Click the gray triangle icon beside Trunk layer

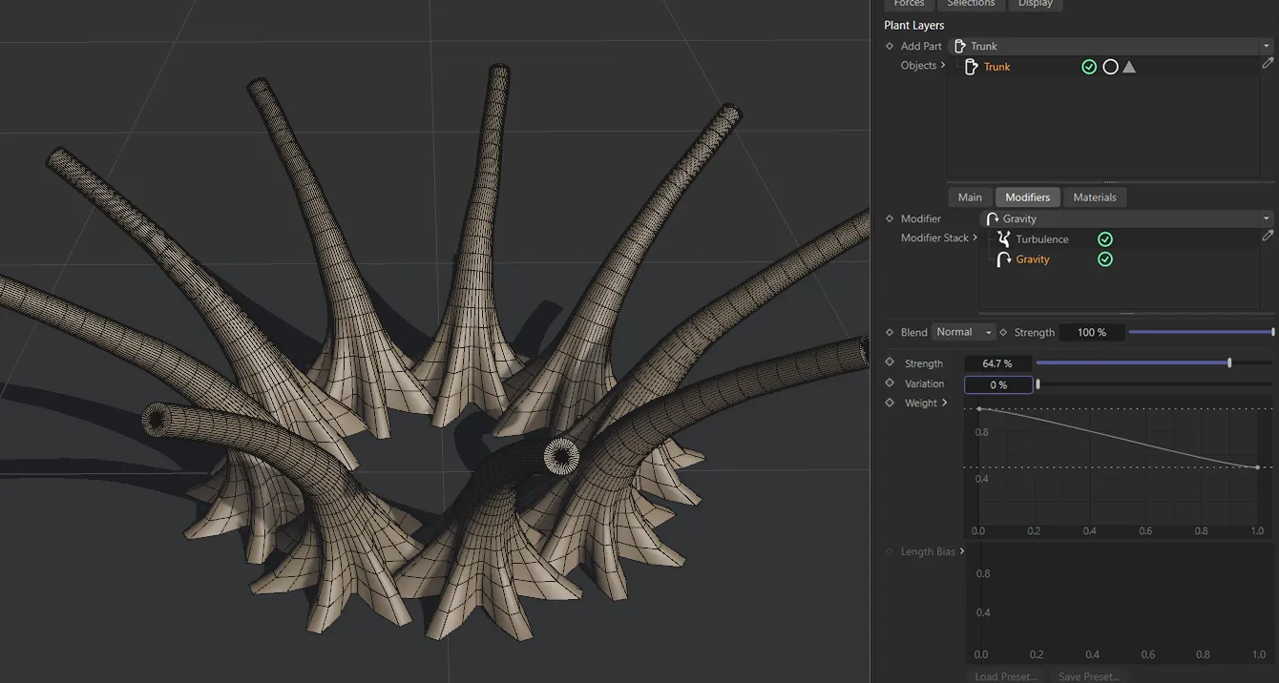(x=1129, y=66)
